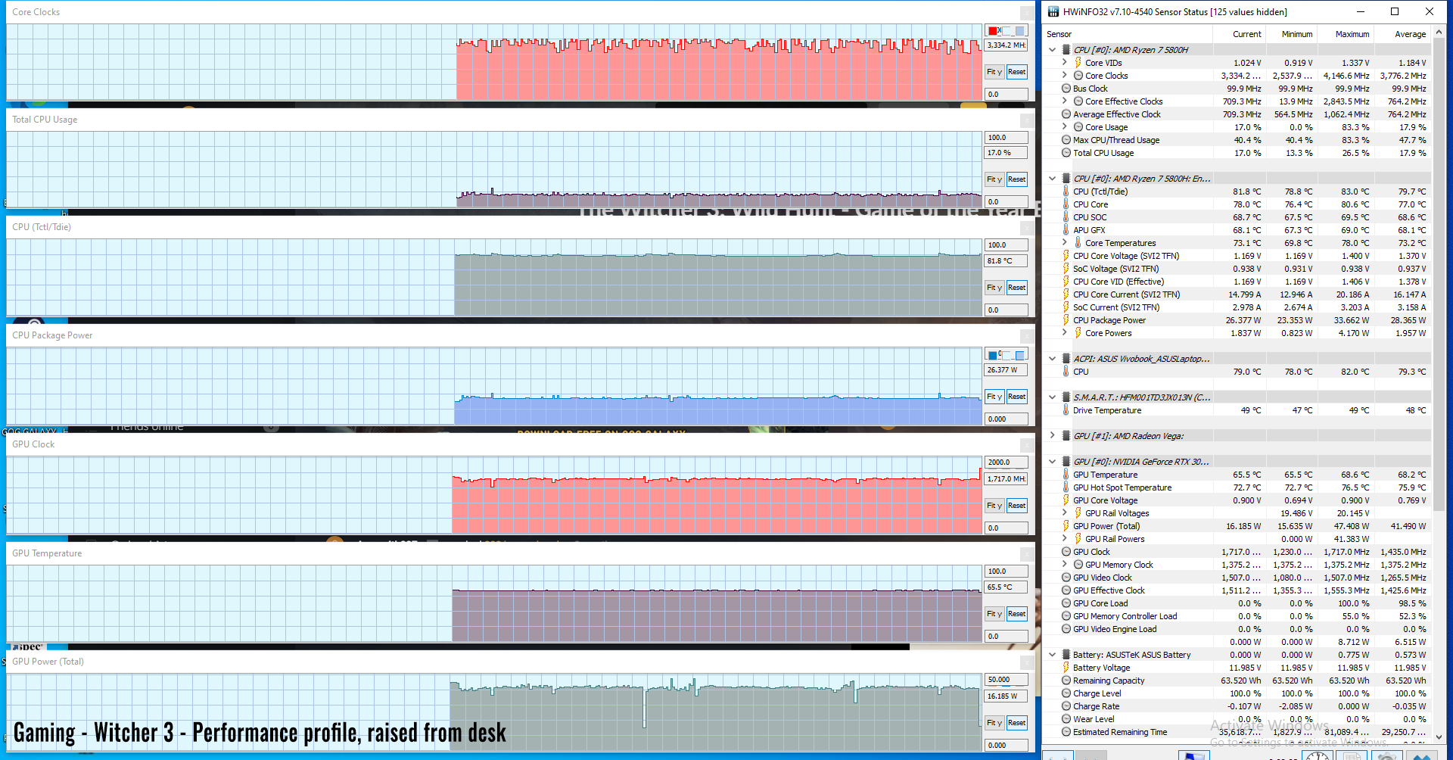Close the GPU Temperature graph panel

(x=1026, y=554)
